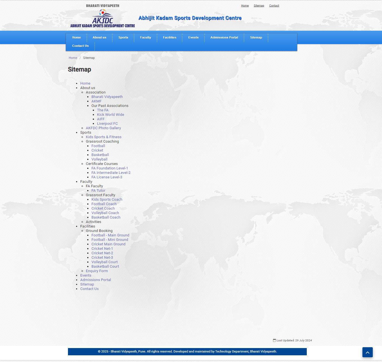Open the FA Tutor link
Screen dimensions: 382x362
coord(98,191)
